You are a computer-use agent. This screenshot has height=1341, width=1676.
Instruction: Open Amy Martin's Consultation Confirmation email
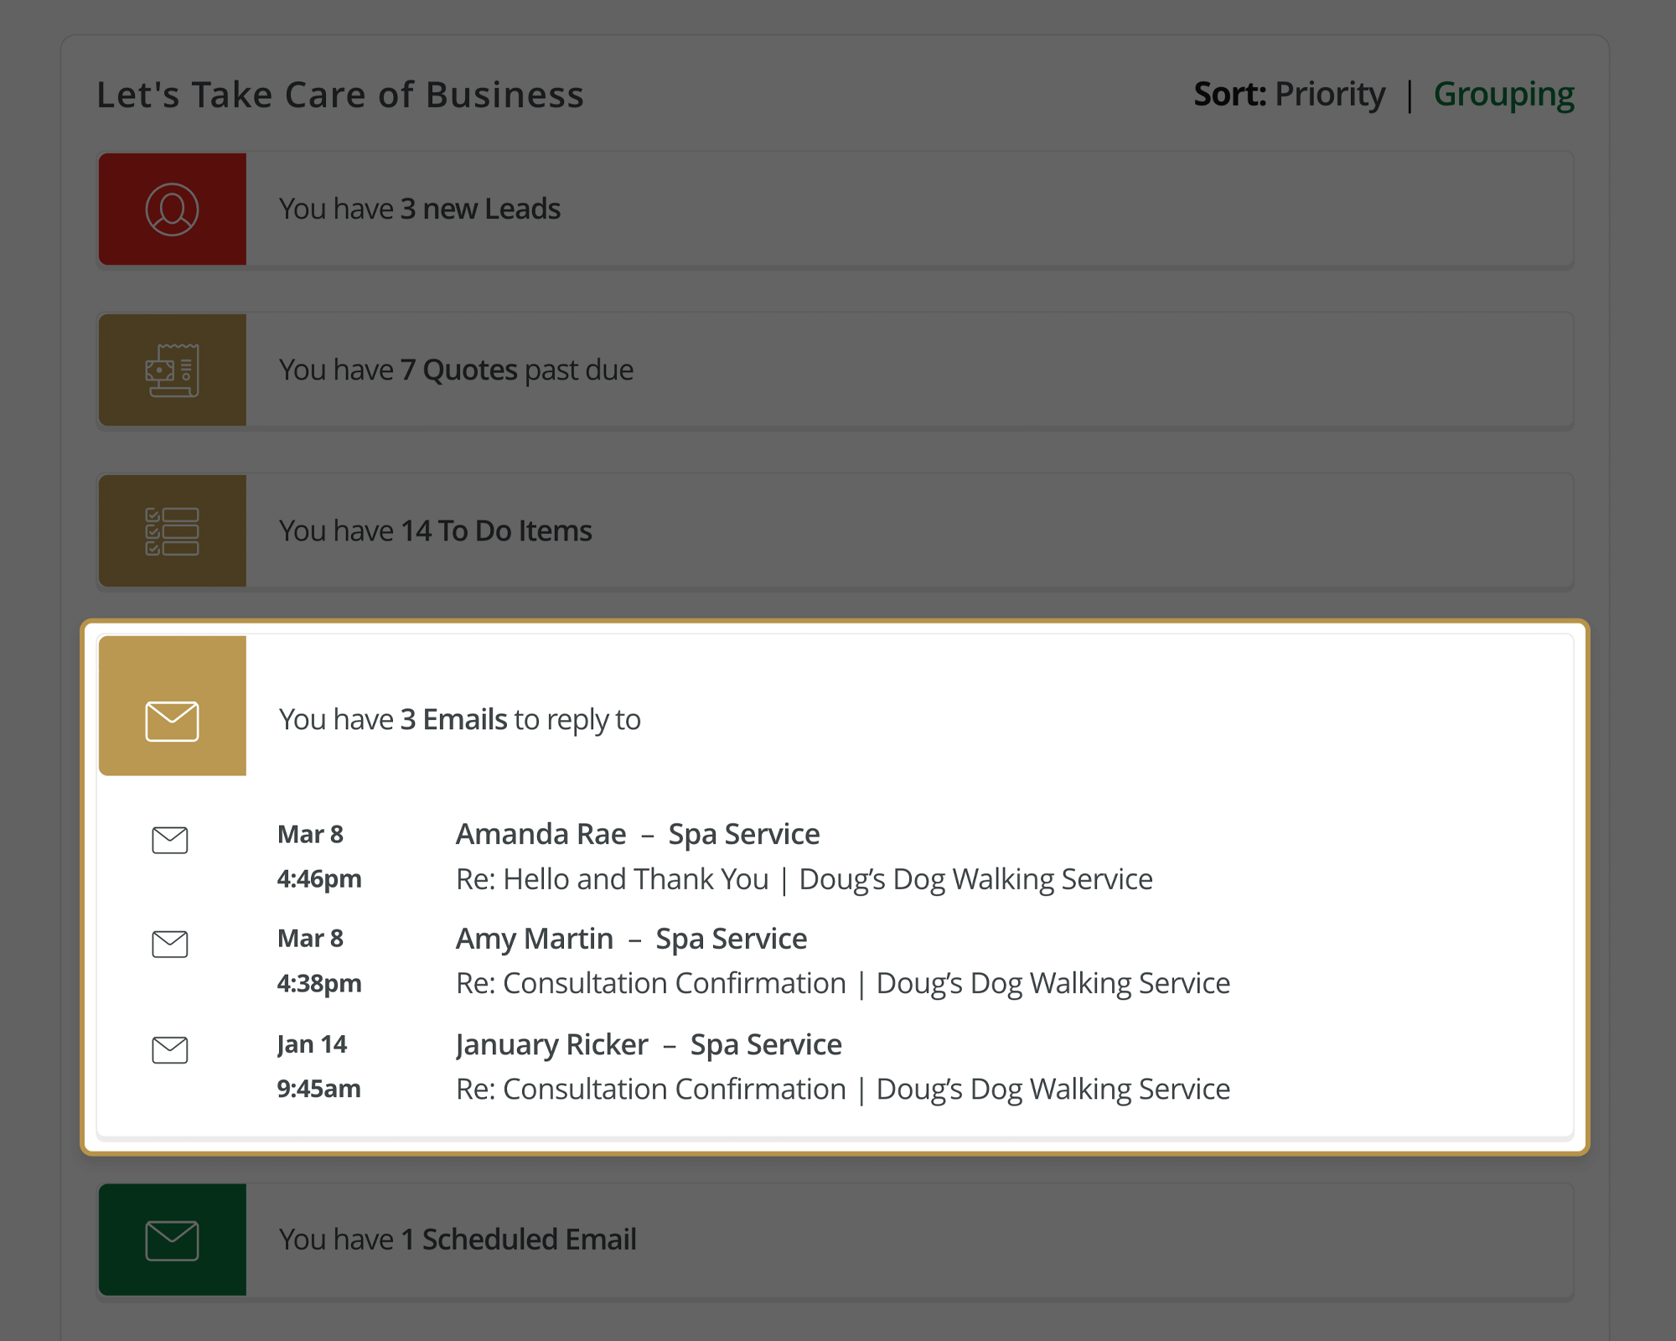pos(630,939)
